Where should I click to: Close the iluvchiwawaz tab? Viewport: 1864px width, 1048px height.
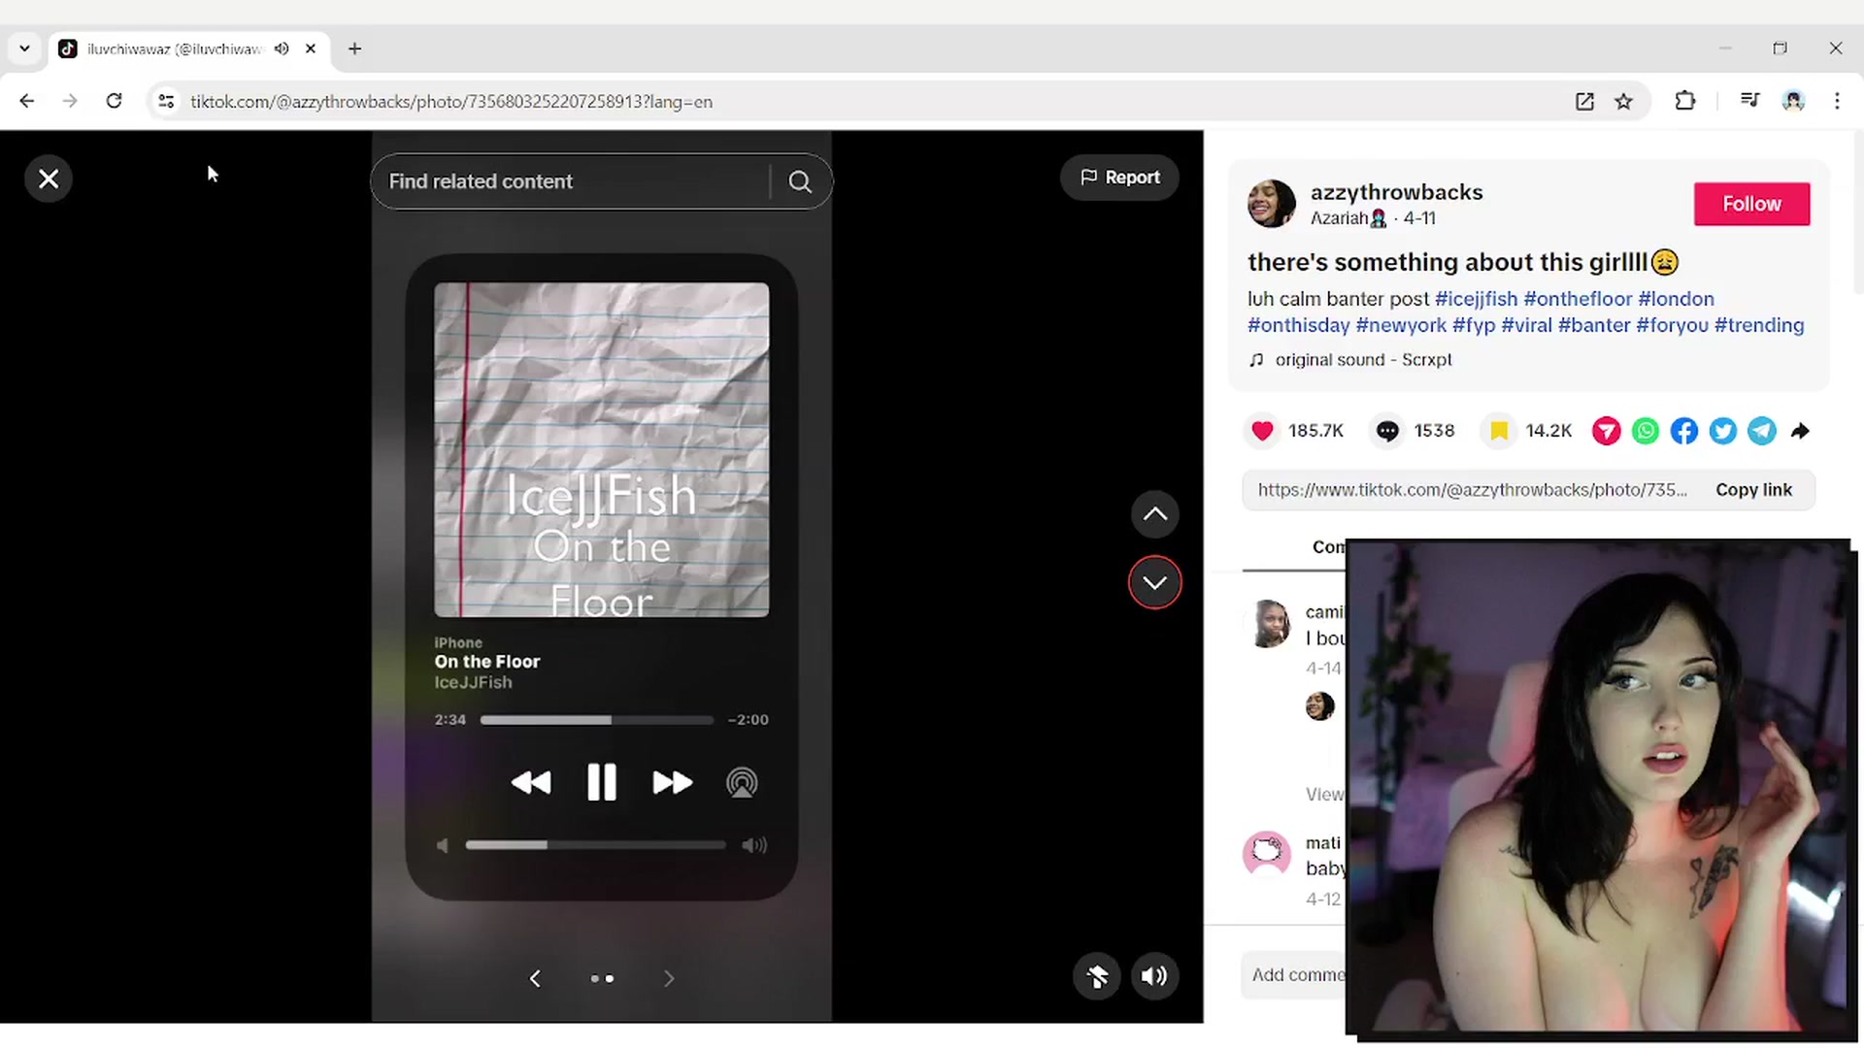311,49
